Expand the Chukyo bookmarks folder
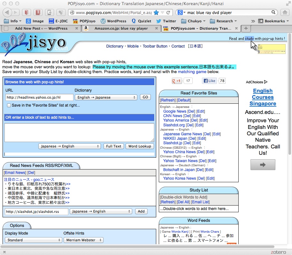The height and width of the screenshot is (255, 292). (193, 21)
